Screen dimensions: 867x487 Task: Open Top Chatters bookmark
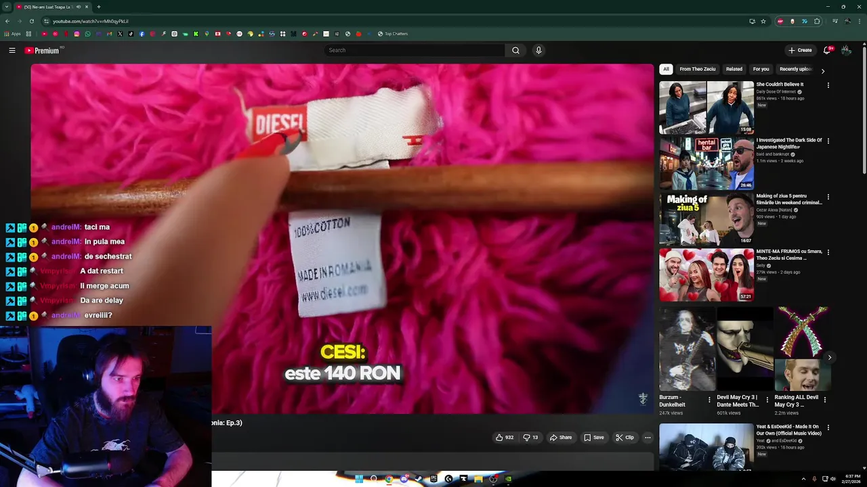pyautogui.click(x=393, y=34)
